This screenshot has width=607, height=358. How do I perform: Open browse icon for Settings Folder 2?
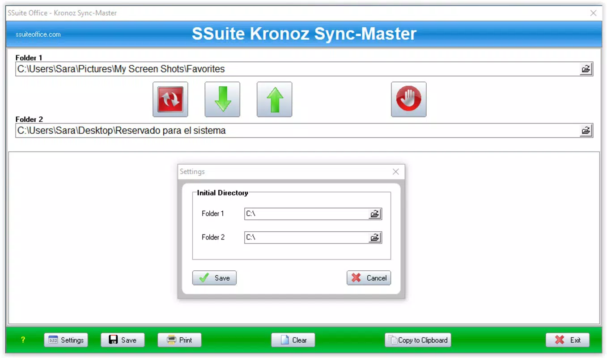(375, 238)
